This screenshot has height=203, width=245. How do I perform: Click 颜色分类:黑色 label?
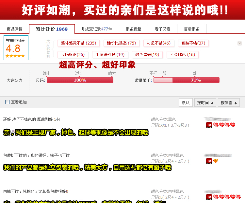pyautogui.click(x=163, y=120)
